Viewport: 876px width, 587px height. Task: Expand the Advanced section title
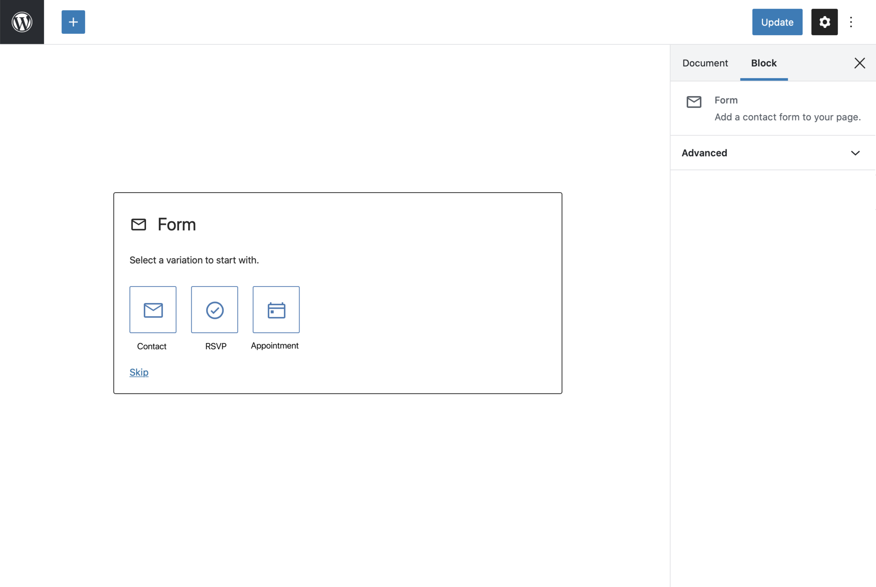(704, 153)
